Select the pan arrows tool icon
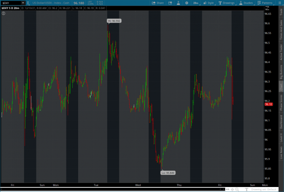This screenshot has height=192, width=284. tap(228, 189)
